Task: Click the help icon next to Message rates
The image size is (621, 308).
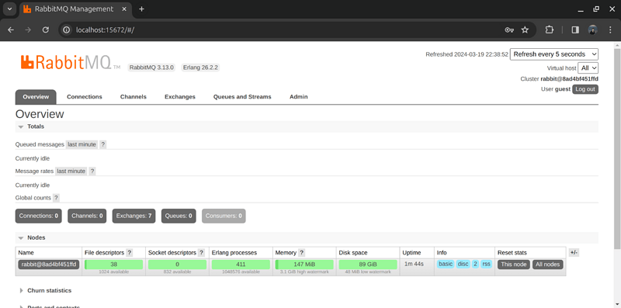Action: point(92,171)
